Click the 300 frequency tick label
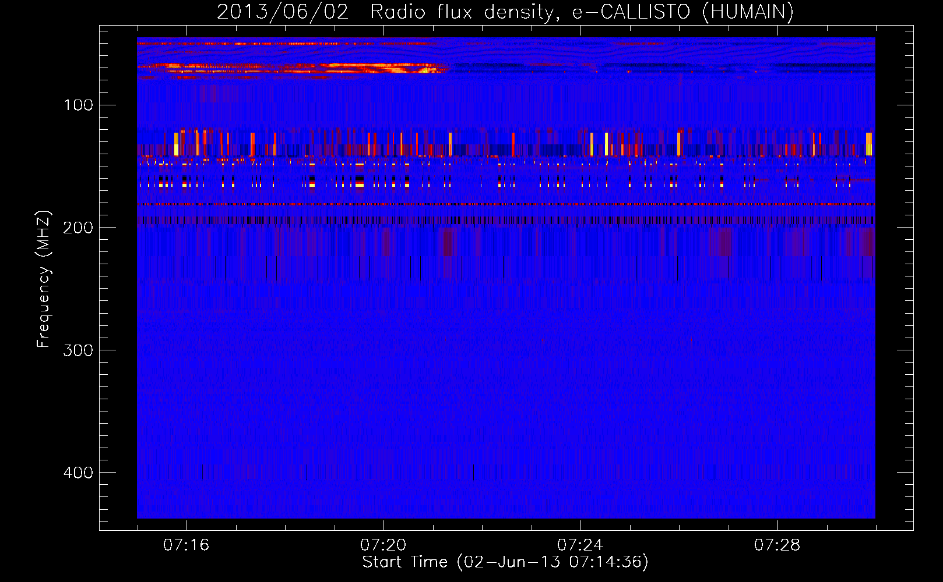 (78, 350)
